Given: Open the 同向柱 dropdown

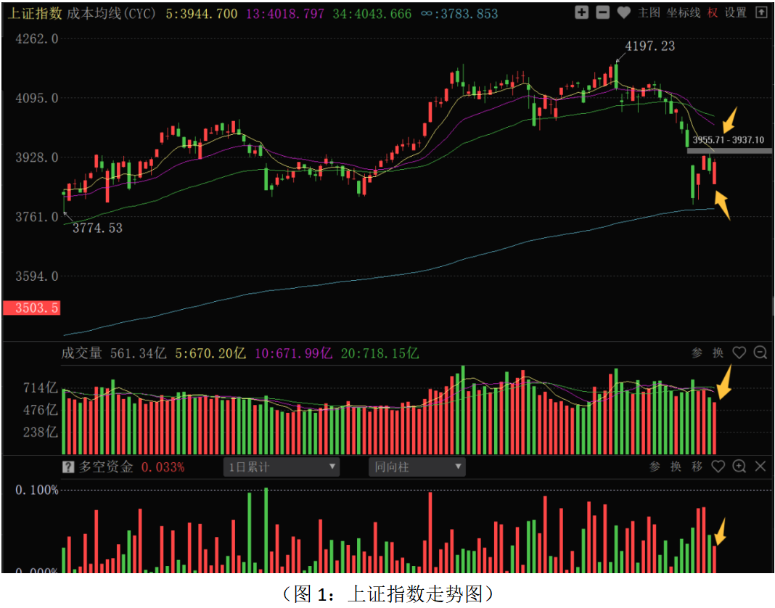Looking at the screenshot, I should pyautogui.click(x=417, y=467).
